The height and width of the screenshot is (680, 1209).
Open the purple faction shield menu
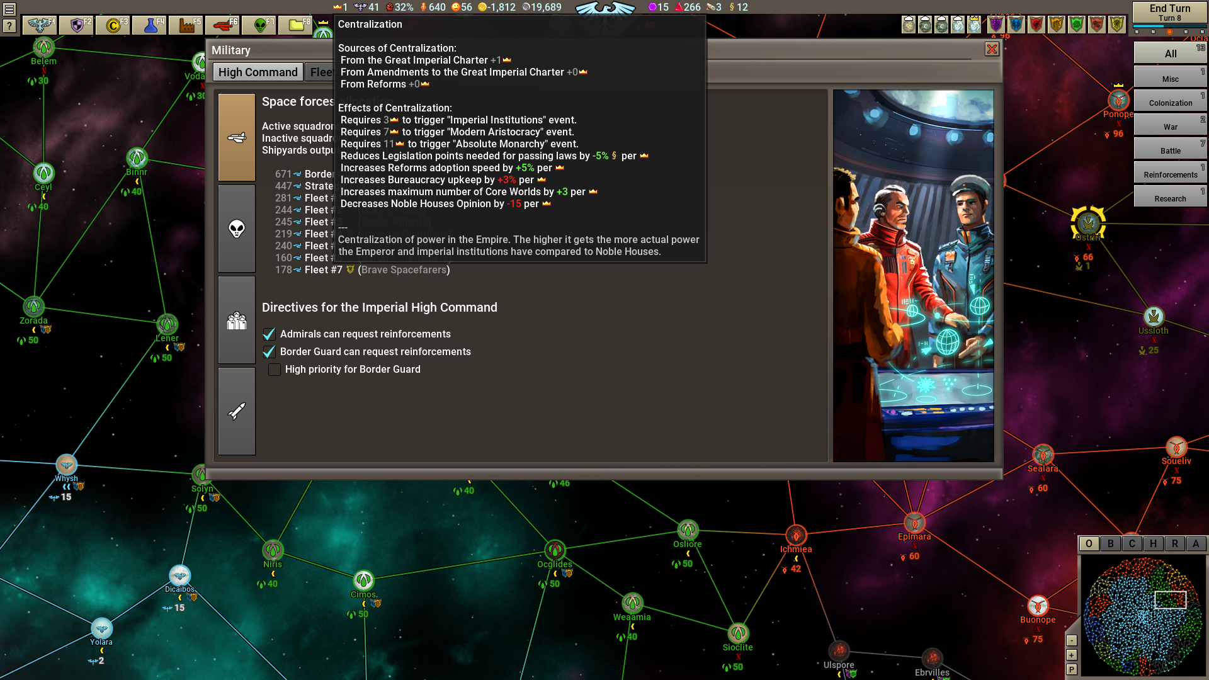click(995, 25)
